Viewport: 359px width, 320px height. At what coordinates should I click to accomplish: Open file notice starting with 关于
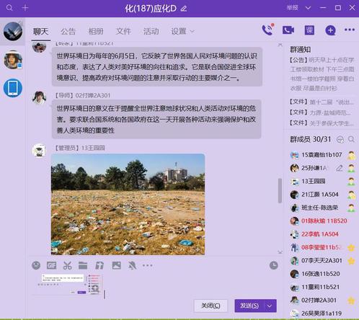tap(322, 123)
